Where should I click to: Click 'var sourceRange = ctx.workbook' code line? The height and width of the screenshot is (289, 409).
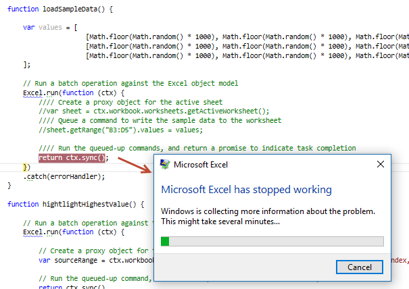coord(96,261)
